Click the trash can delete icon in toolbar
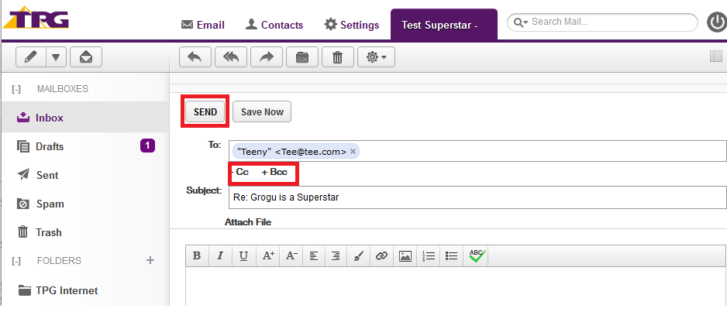Viewport: 727px width, 312px height. (337, 57)
